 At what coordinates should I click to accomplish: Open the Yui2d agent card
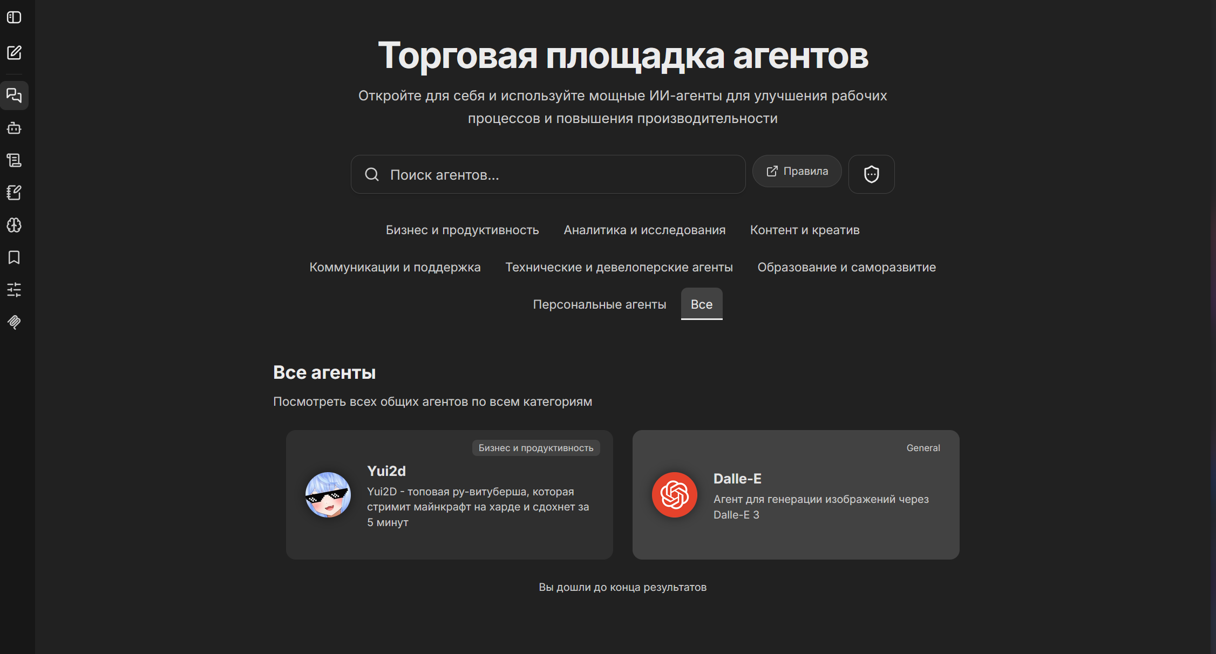click(449, 495)
